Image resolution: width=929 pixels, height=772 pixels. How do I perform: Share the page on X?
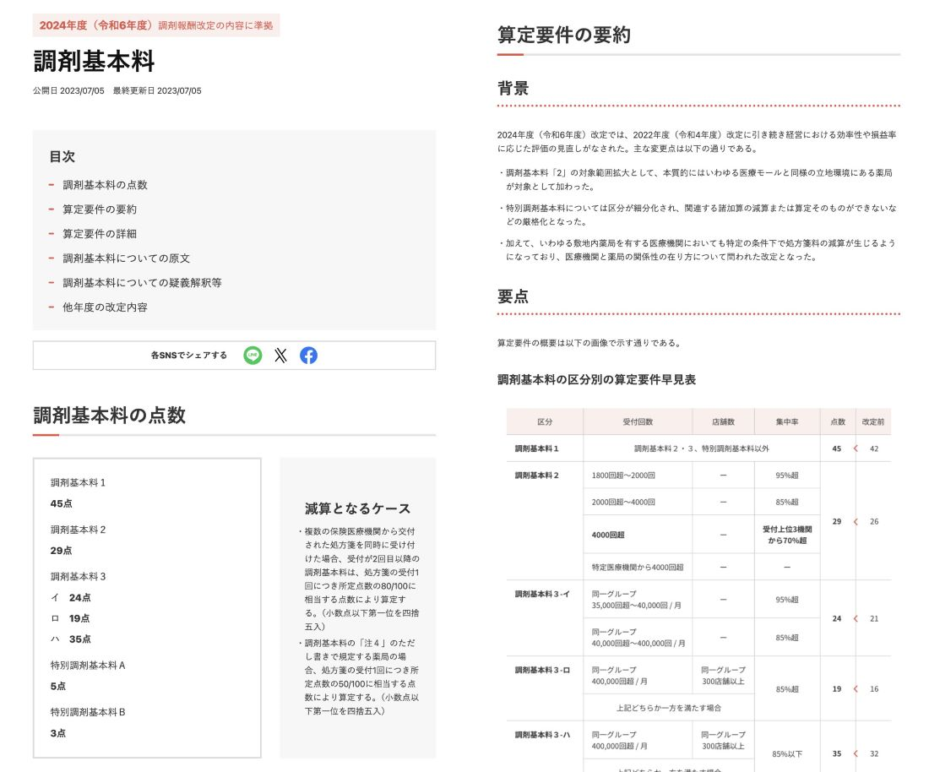[x=281, y=355]
